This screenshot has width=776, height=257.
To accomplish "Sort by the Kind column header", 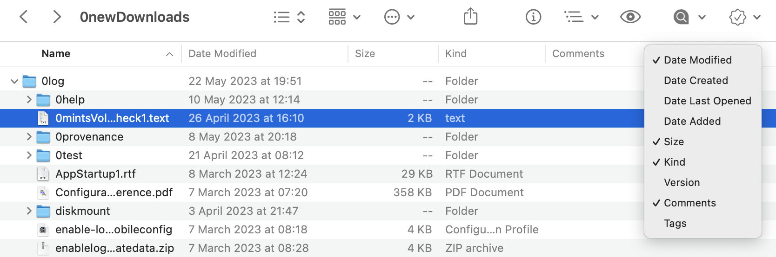I will [456, 54].
